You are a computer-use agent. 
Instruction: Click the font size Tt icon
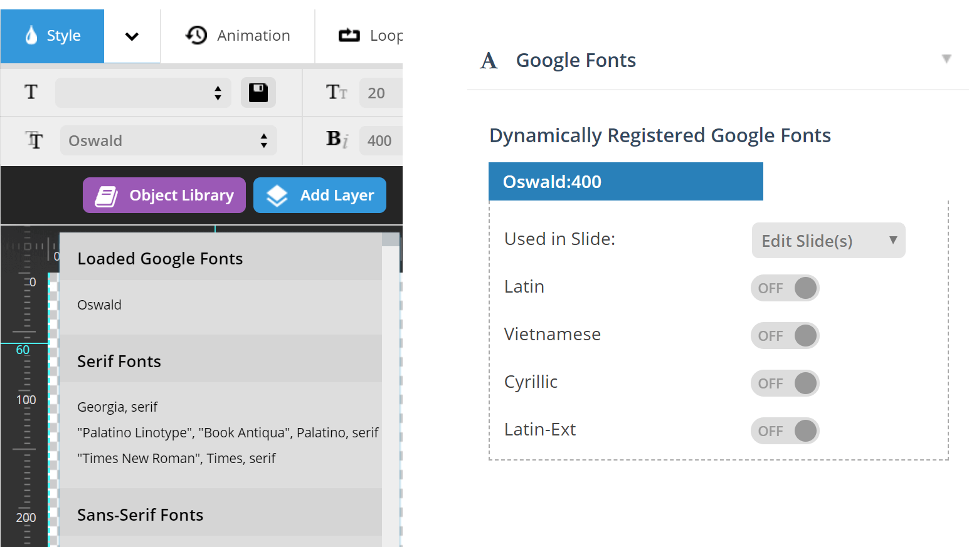pyautogui.click(x=337, y=92)
